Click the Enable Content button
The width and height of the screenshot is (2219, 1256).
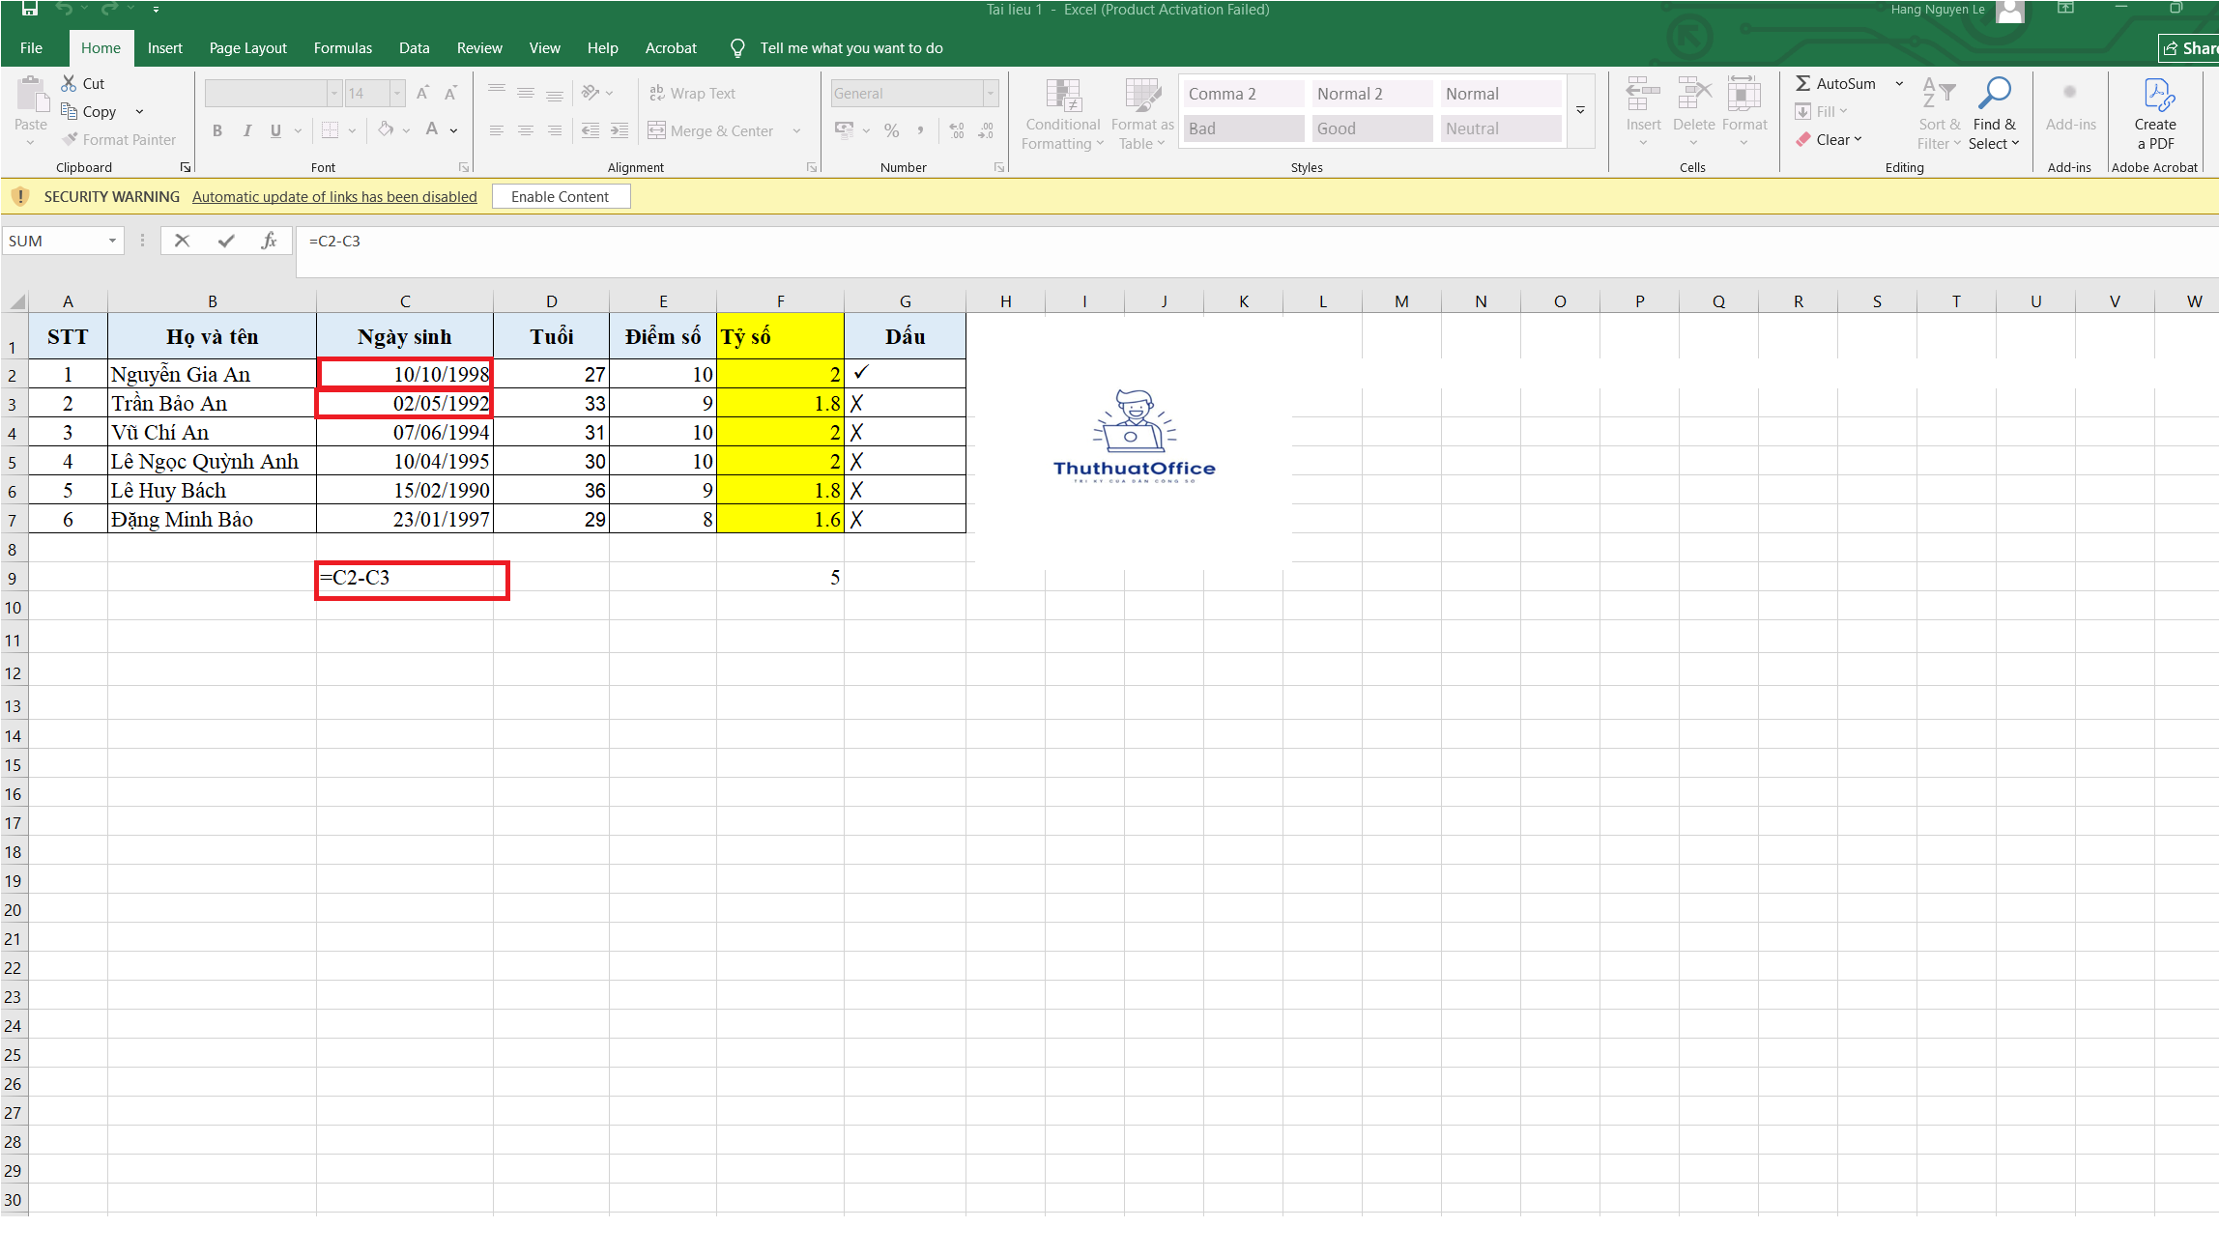tap(561, 195)
